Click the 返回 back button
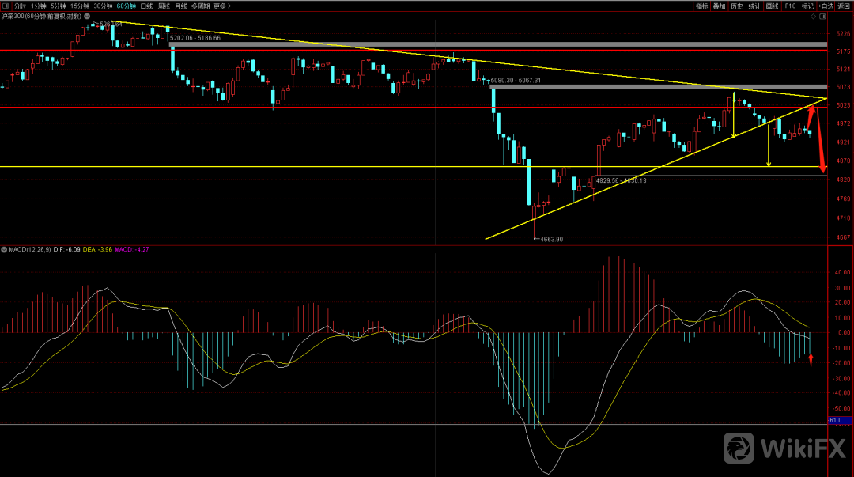 [x=845, y=6]
